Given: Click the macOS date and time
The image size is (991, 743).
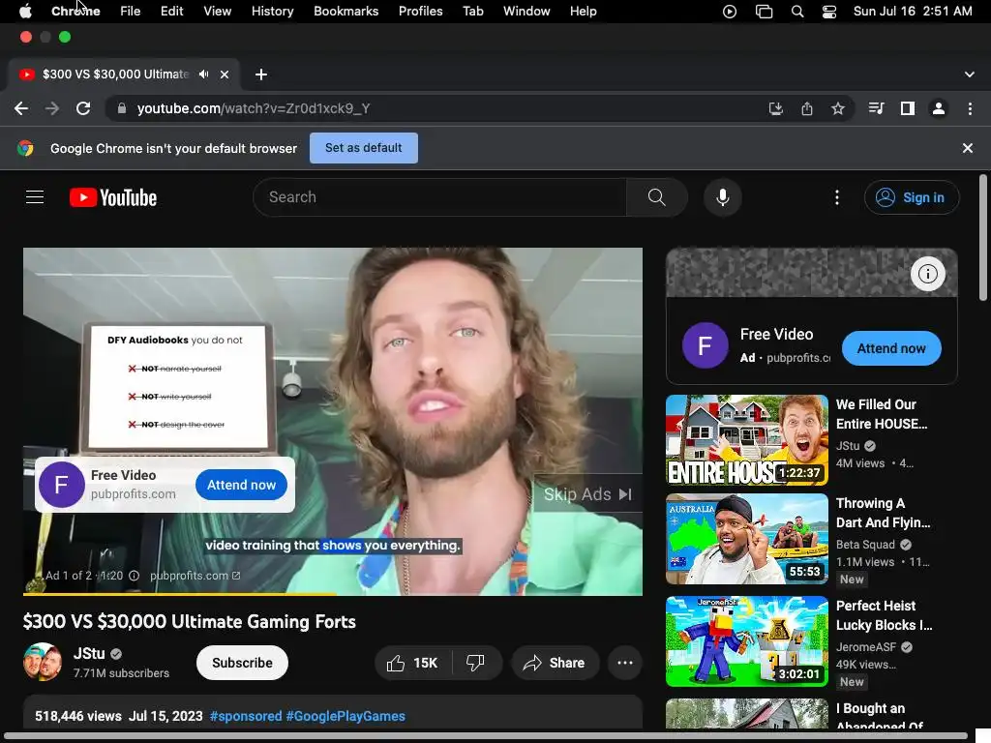Looking at the screenshot, I should pos(913,12).
